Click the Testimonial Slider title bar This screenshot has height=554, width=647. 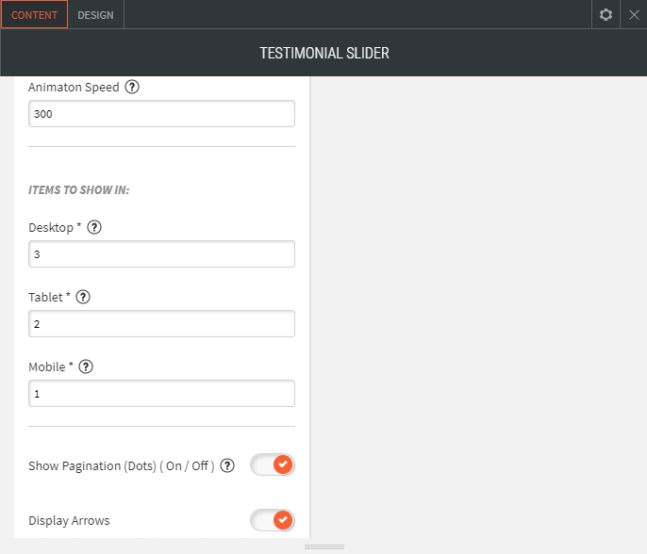[323, 54]
